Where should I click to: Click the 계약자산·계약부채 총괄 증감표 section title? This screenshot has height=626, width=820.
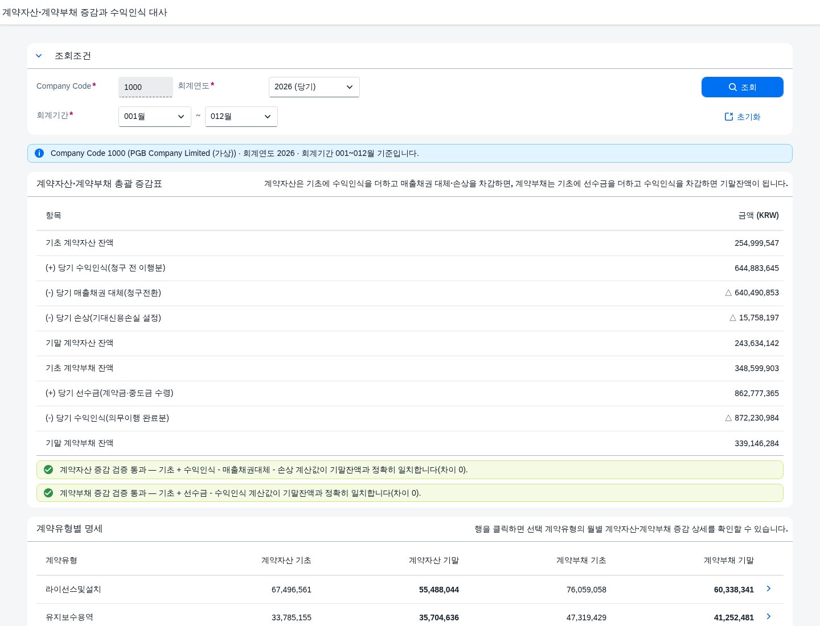[99, 184]
